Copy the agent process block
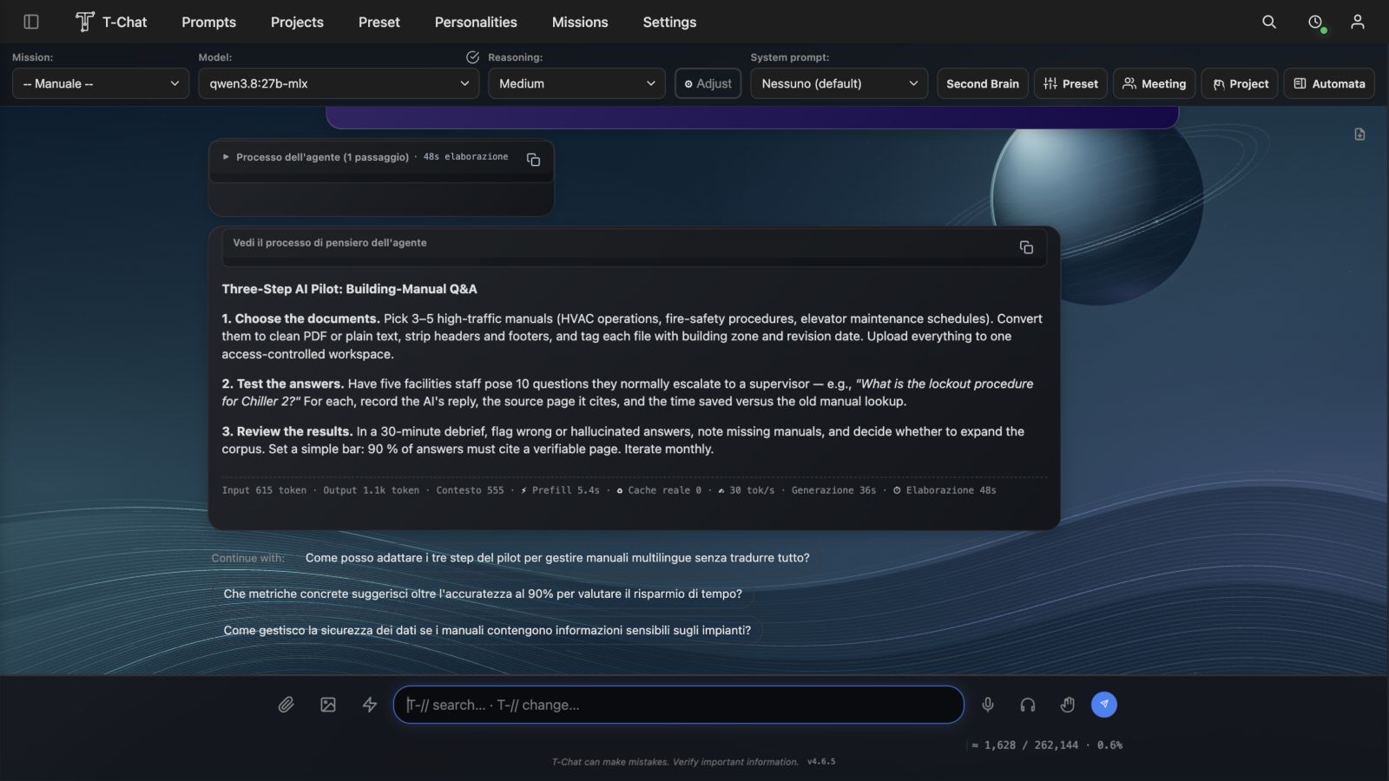This screenshot has width=1389, height=781. 533,160
